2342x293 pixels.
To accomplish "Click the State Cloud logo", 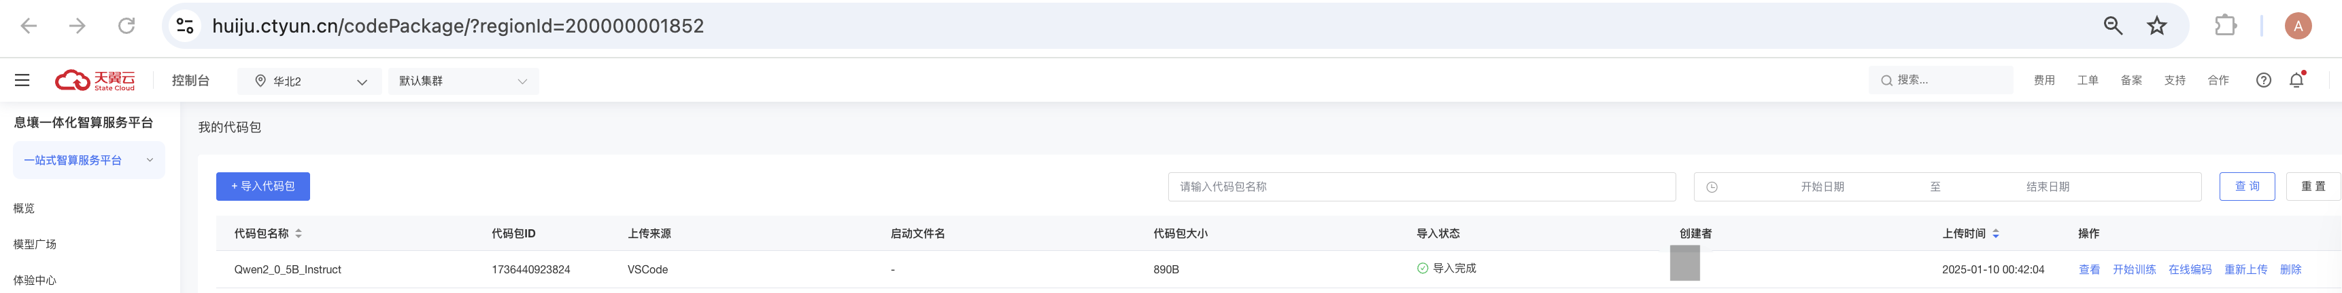I will pos(95,81).
